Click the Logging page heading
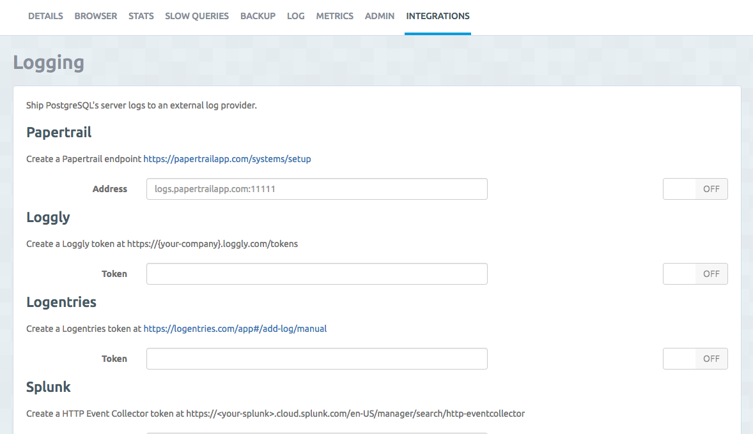The height and width of the screenshot is (434, 753). coord(48,62)
